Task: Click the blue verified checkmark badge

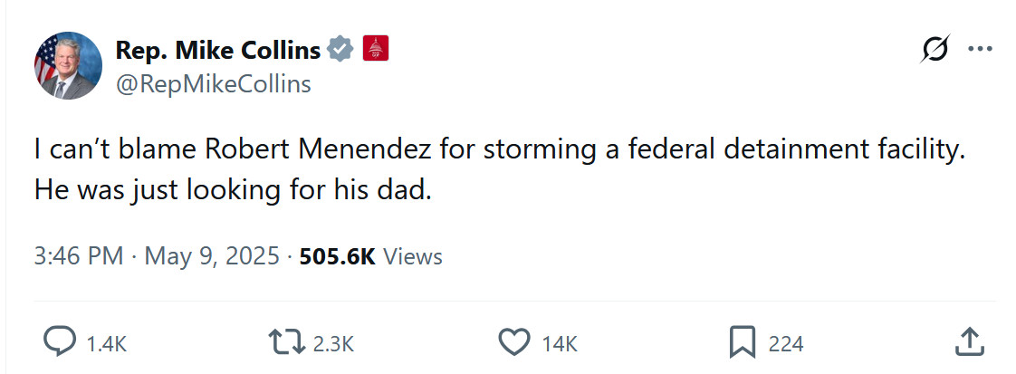Action: tap(340, 51)
